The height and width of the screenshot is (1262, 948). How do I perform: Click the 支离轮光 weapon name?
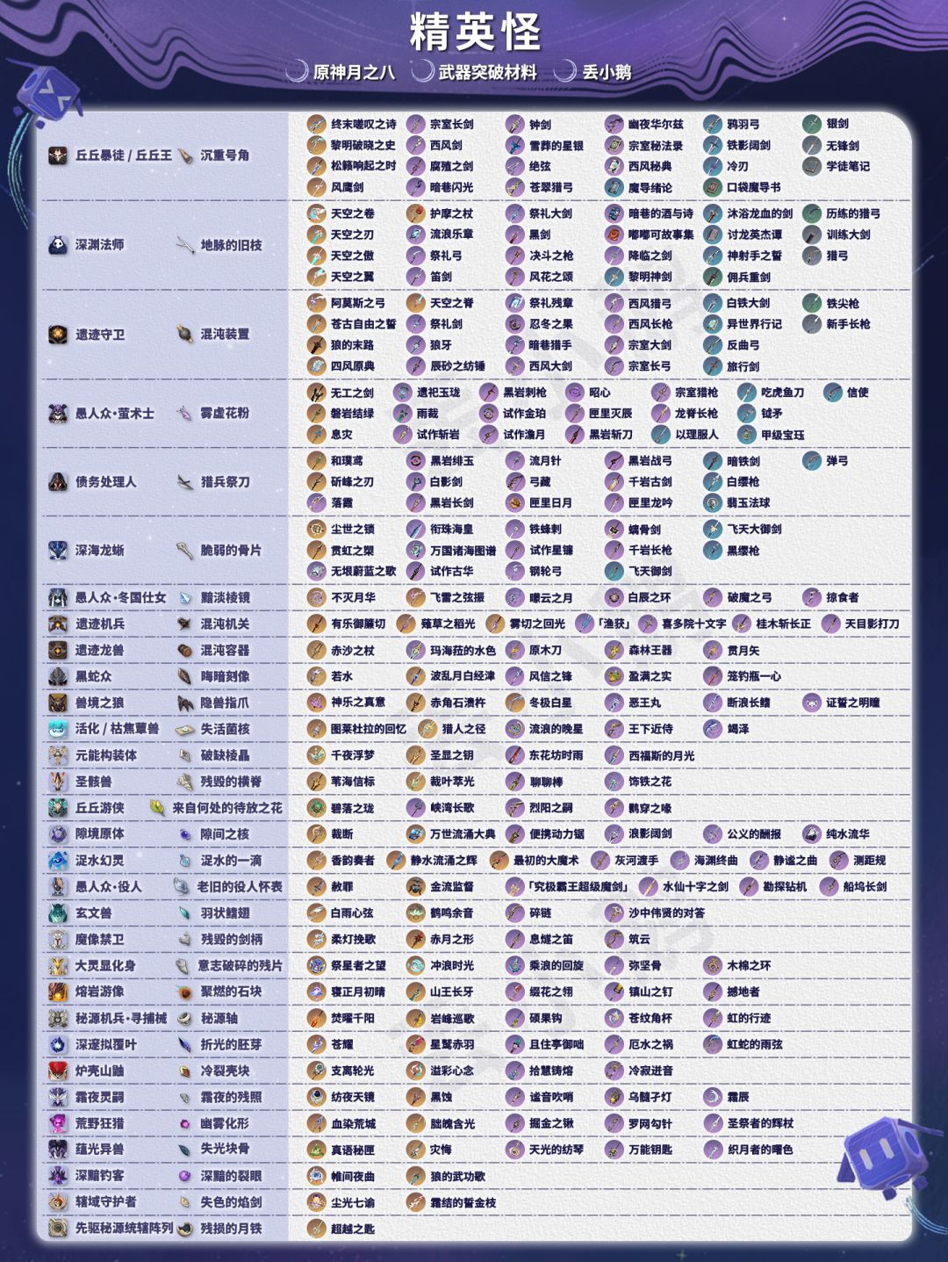pos(353,1071)
